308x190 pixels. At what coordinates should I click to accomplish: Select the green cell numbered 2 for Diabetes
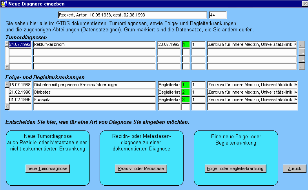[x=186, y=92]
